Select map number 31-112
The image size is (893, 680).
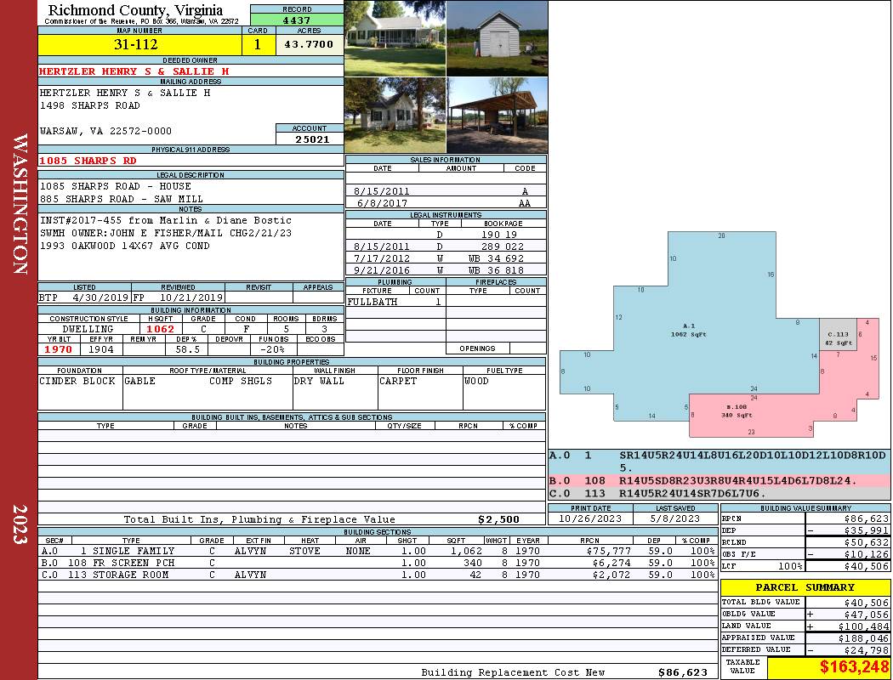point(135,44)
